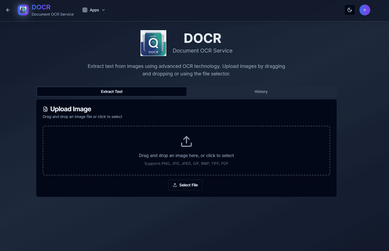The image size is (389, 251).
Task: Switch to the Extract Text tab
Action: tap(112, 92)
